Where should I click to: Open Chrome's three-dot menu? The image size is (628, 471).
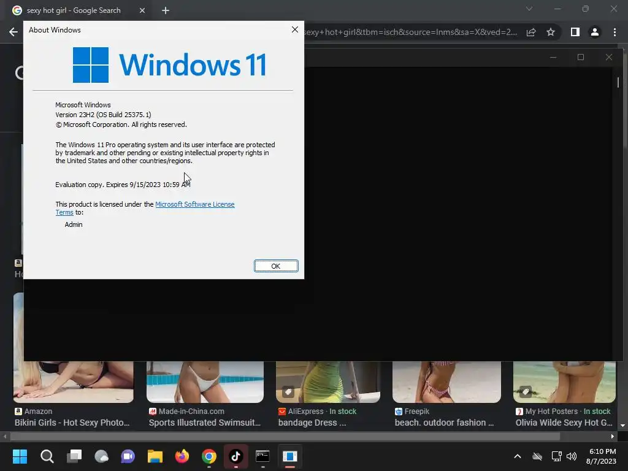615,32
